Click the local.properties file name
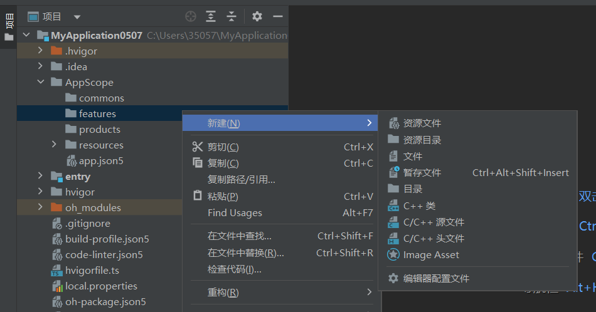Image resolution: width=596 pixels, height=312 pixels. [101, 286]
